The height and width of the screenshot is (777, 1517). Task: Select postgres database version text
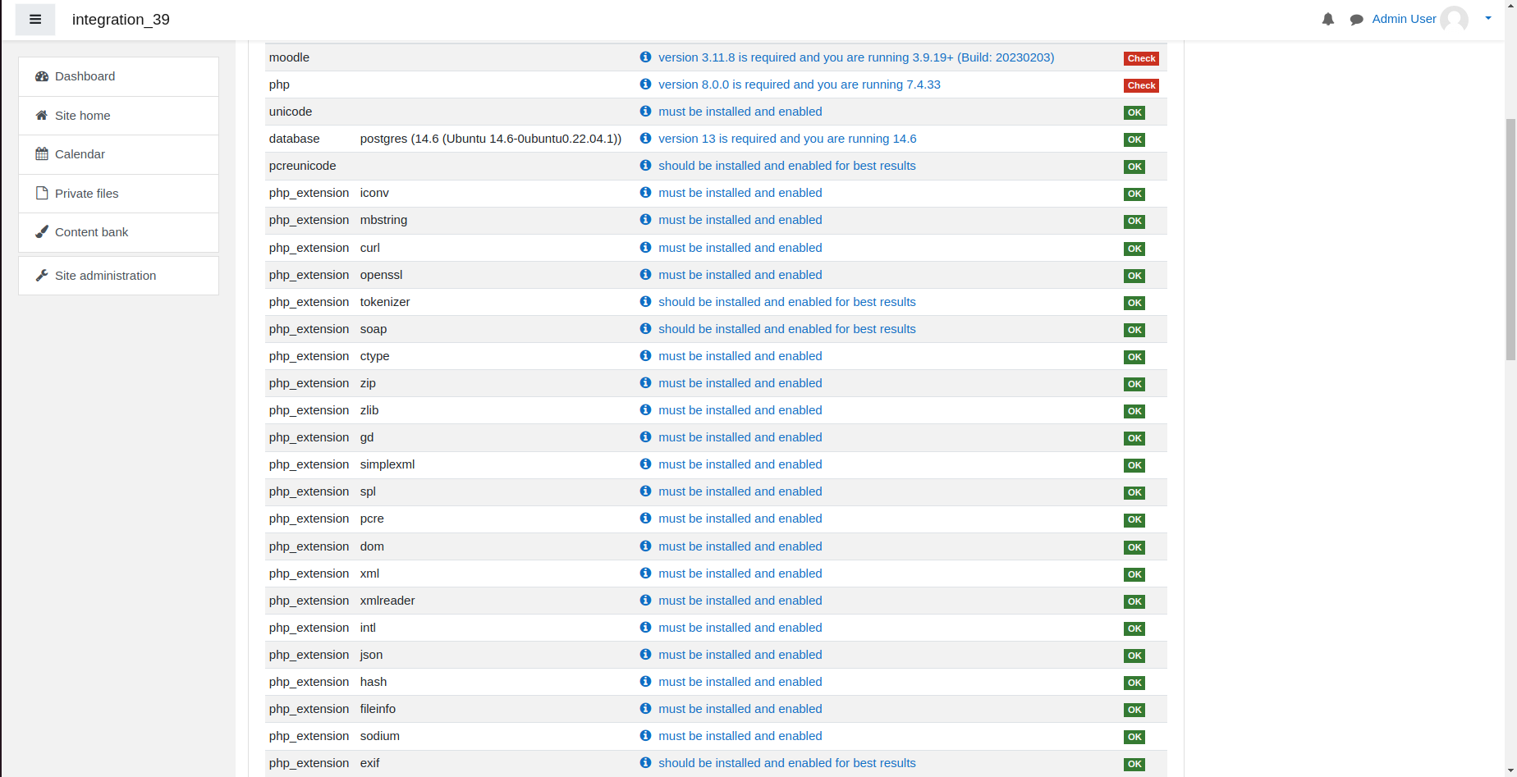[x=491, y=139]
